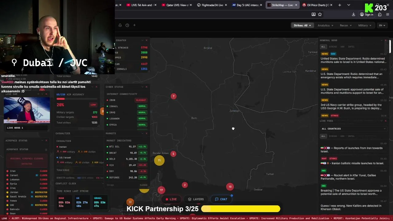Close the Counter panel
The height and width of the screenshot is (221, 393).
146,40
